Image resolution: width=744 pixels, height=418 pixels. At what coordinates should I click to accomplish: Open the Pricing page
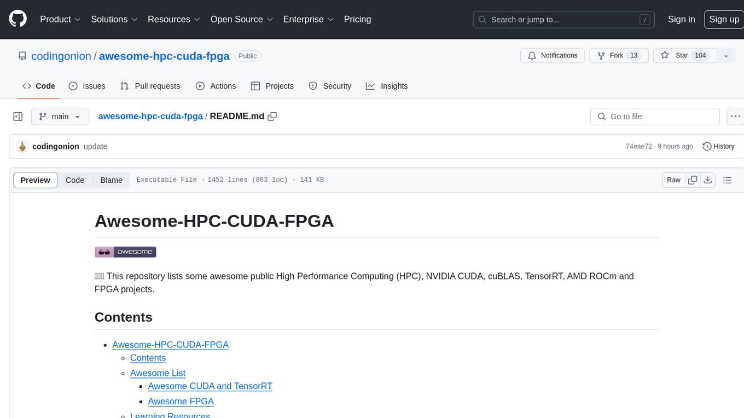tap(357, 19)
